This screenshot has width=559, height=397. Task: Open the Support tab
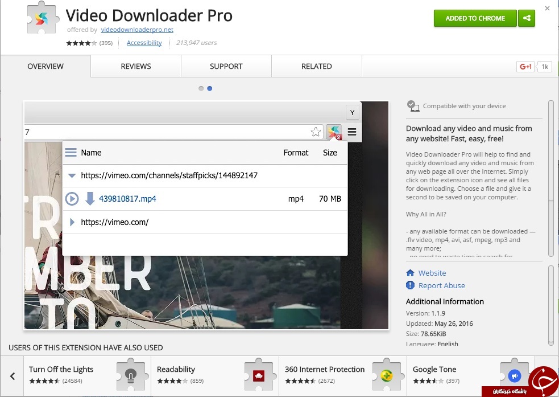[226, 67]
